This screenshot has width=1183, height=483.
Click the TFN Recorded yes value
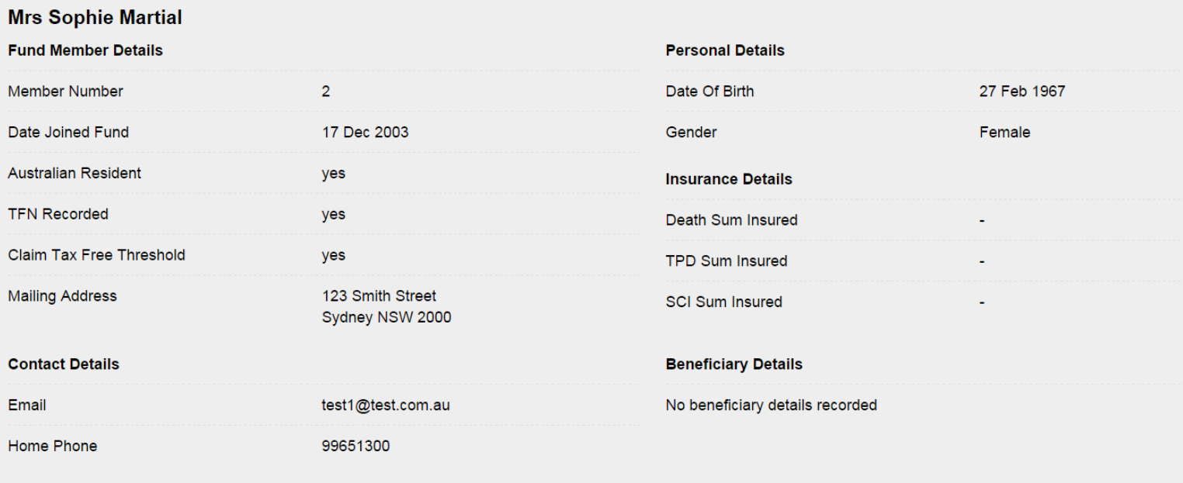(334, 215)
